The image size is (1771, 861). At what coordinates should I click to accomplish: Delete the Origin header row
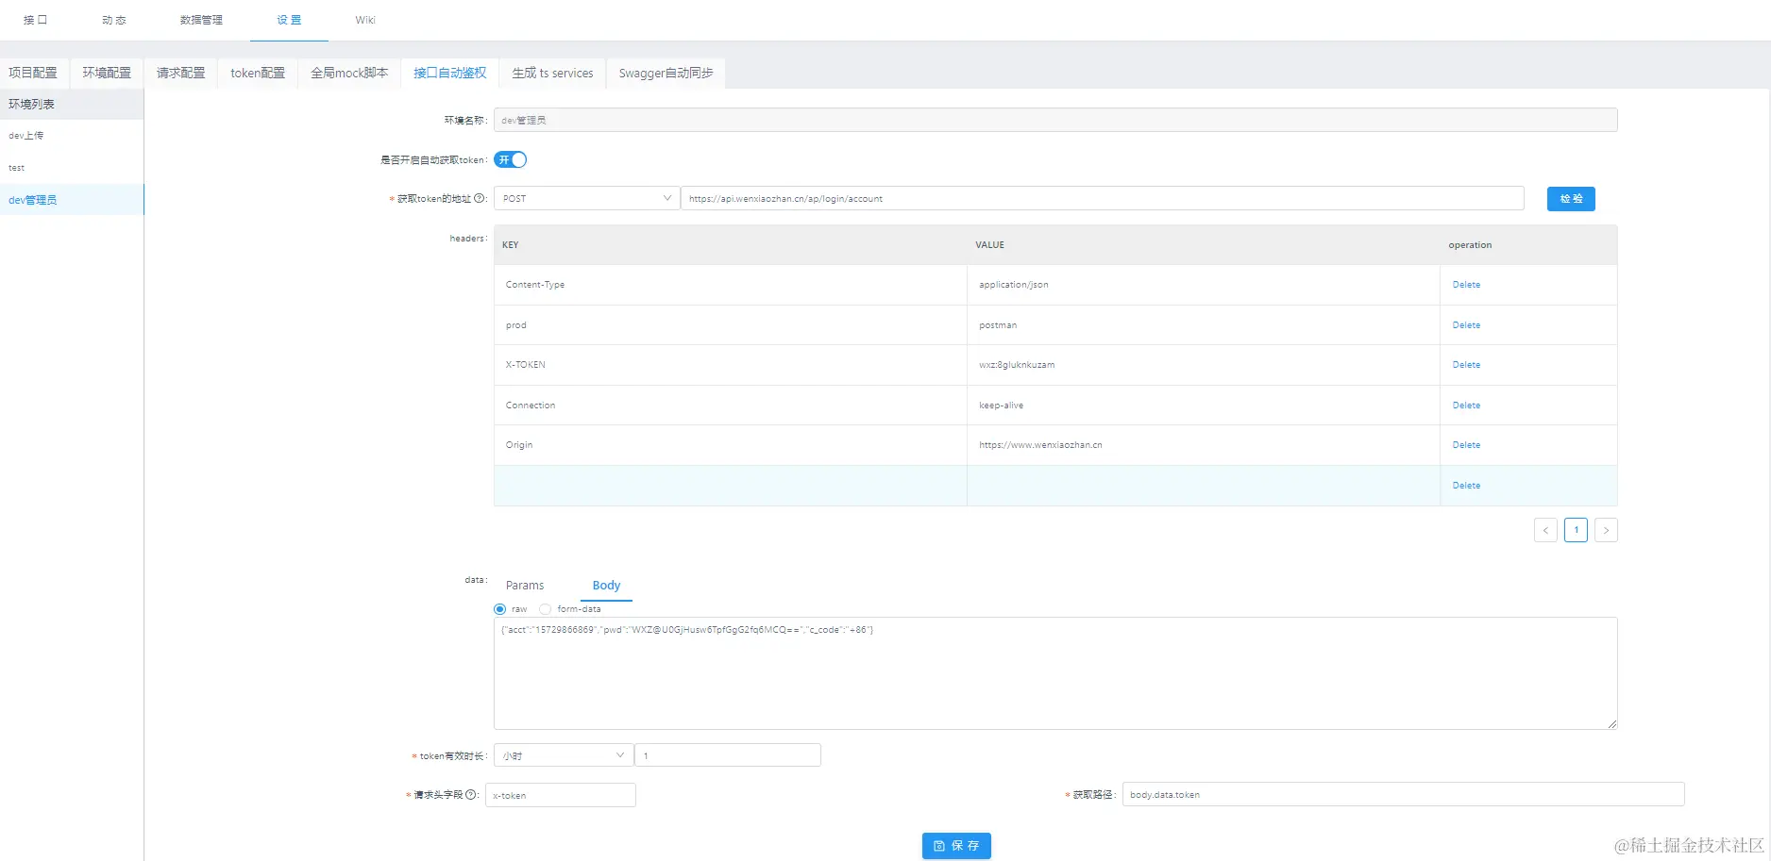pyautogui.click(x=1466, y=445)
